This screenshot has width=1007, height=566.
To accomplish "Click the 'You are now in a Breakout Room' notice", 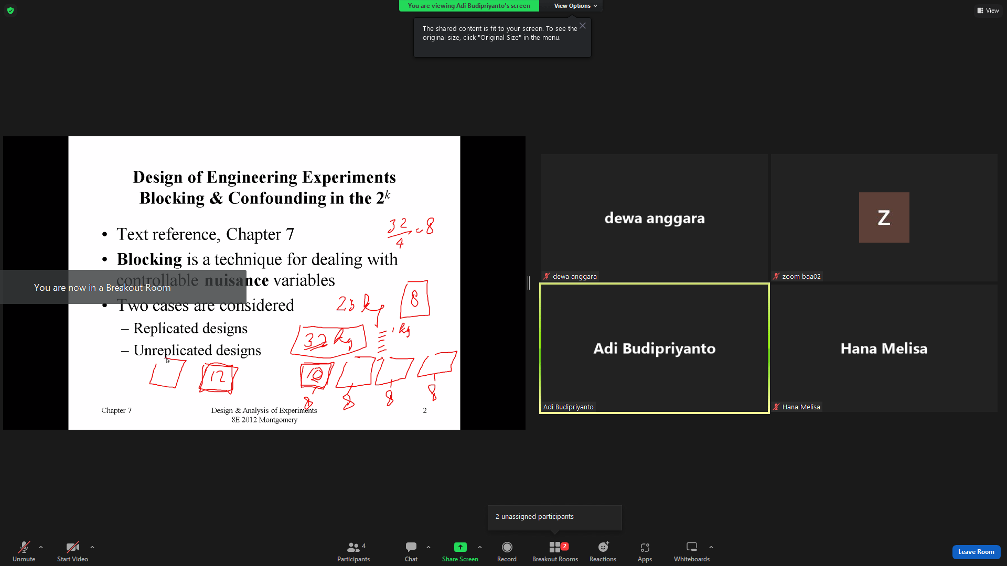I will tap(123, 287).
